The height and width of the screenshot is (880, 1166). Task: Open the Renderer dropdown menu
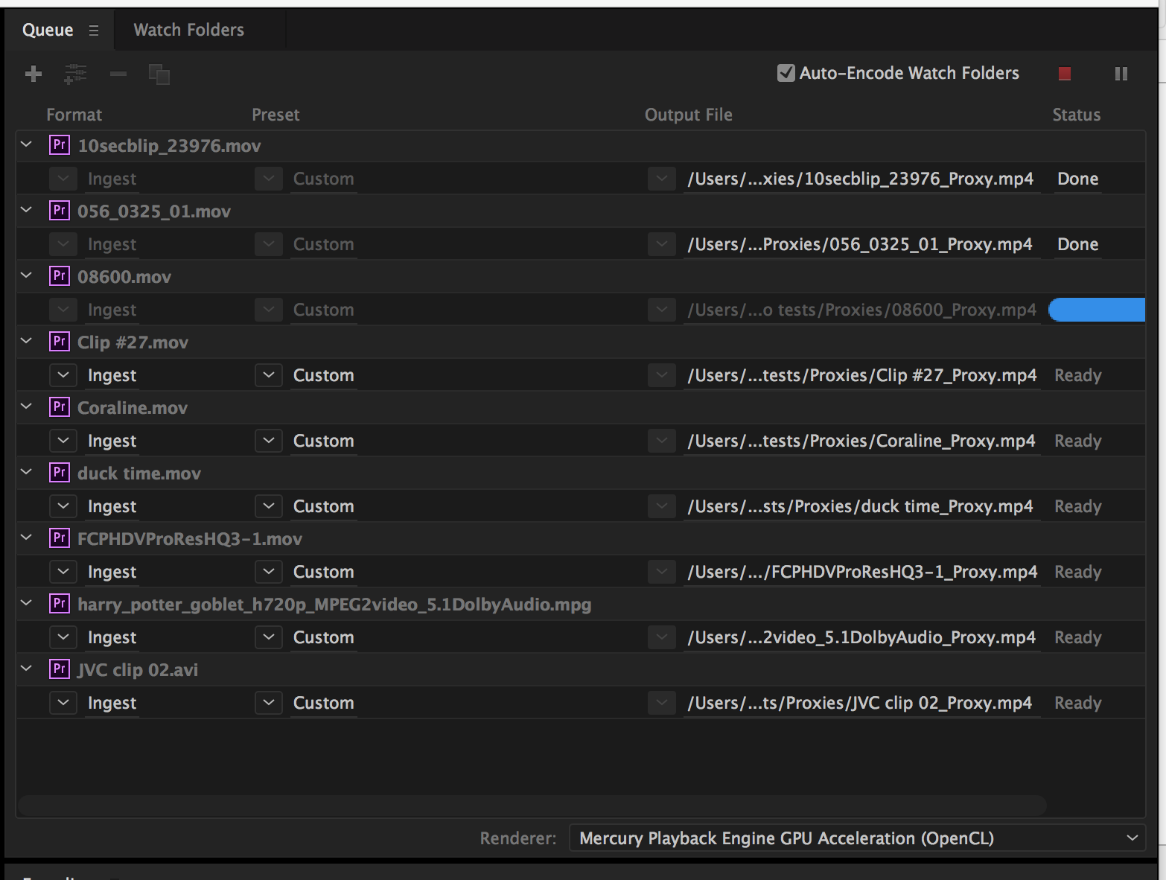click(856, 838)
